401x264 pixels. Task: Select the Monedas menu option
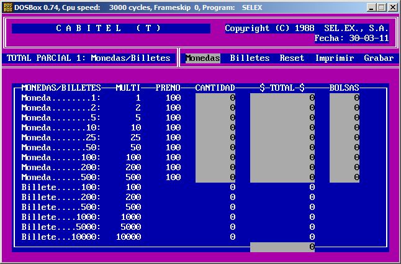[x=202, y=58]
